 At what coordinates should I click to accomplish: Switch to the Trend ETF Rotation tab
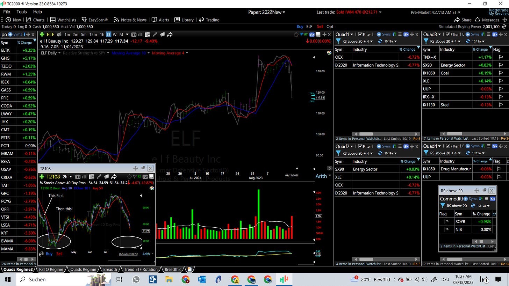pos(140,269)
